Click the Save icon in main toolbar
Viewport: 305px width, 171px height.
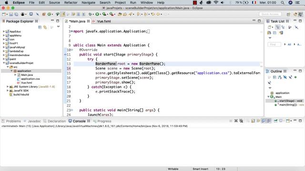click(x=11, y=14)
